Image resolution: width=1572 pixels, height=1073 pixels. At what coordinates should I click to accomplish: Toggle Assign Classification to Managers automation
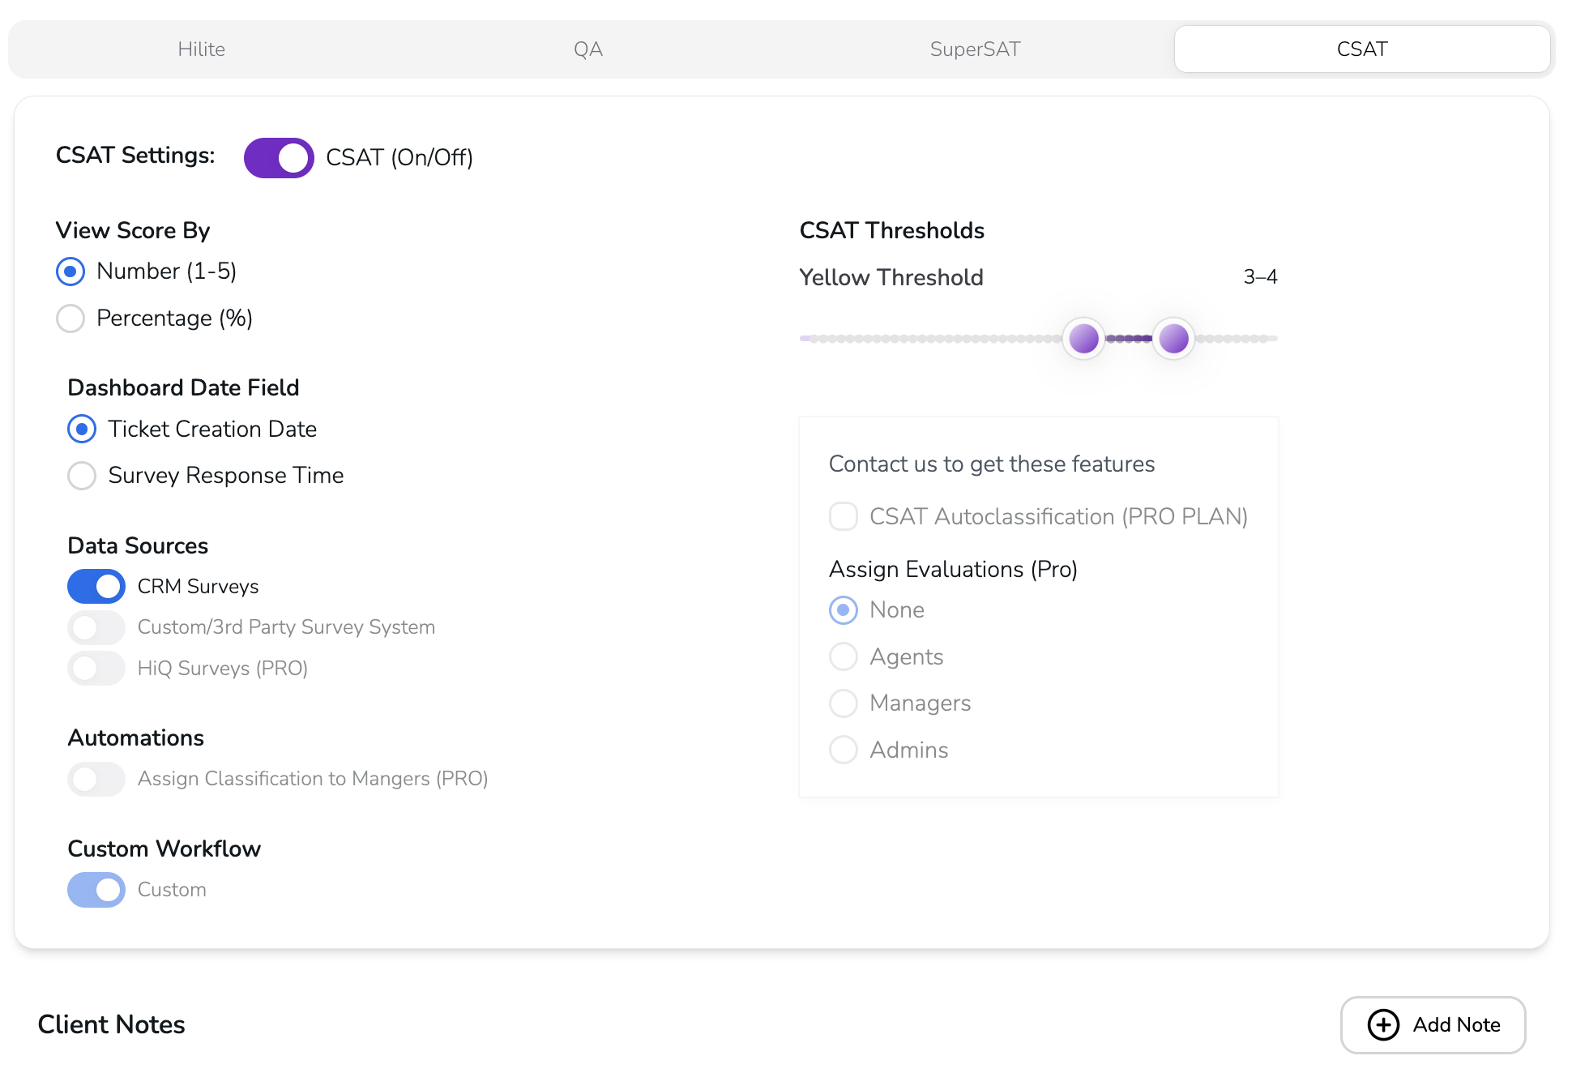click(96, 779)
